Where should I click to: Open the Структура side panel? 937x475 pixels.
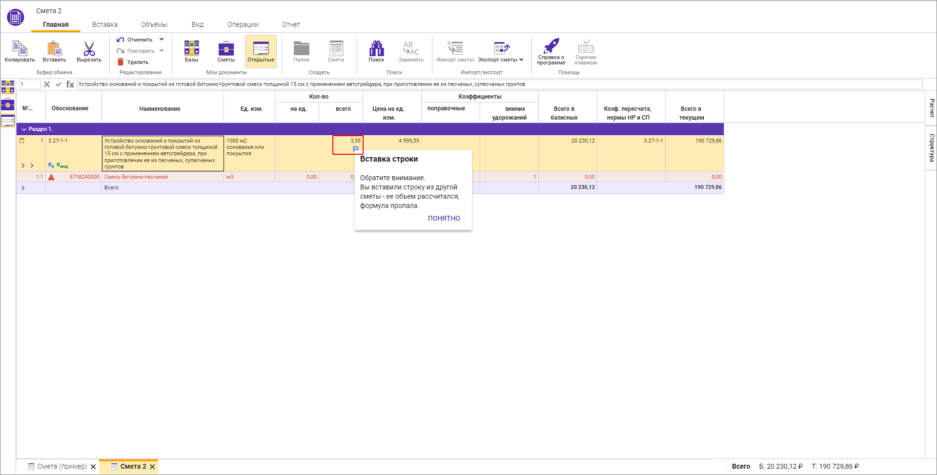tap(931, 148)
